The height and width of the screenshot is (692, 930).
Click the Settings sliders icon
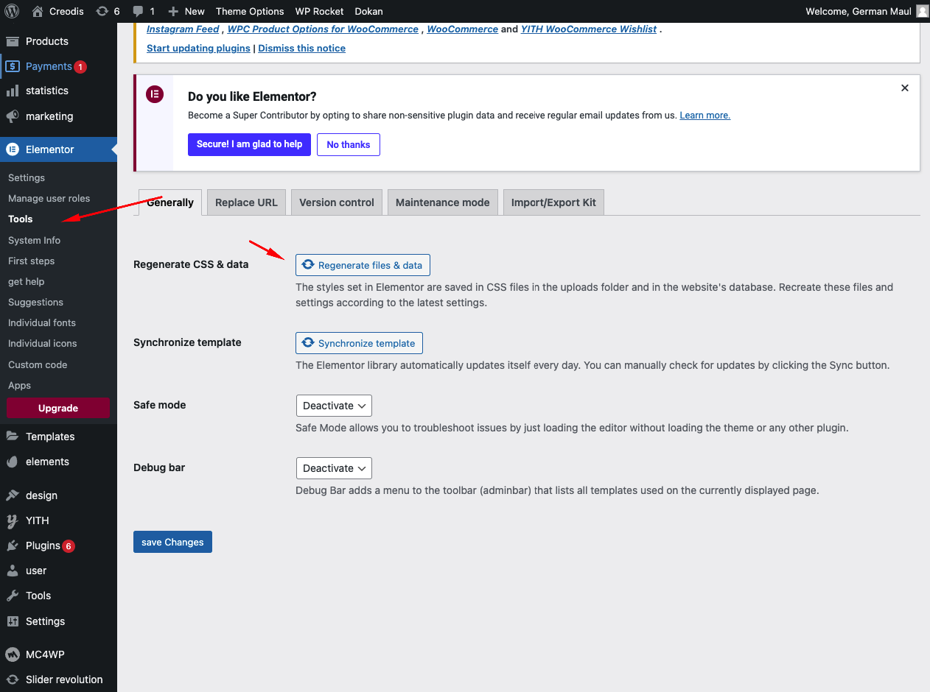13,621
